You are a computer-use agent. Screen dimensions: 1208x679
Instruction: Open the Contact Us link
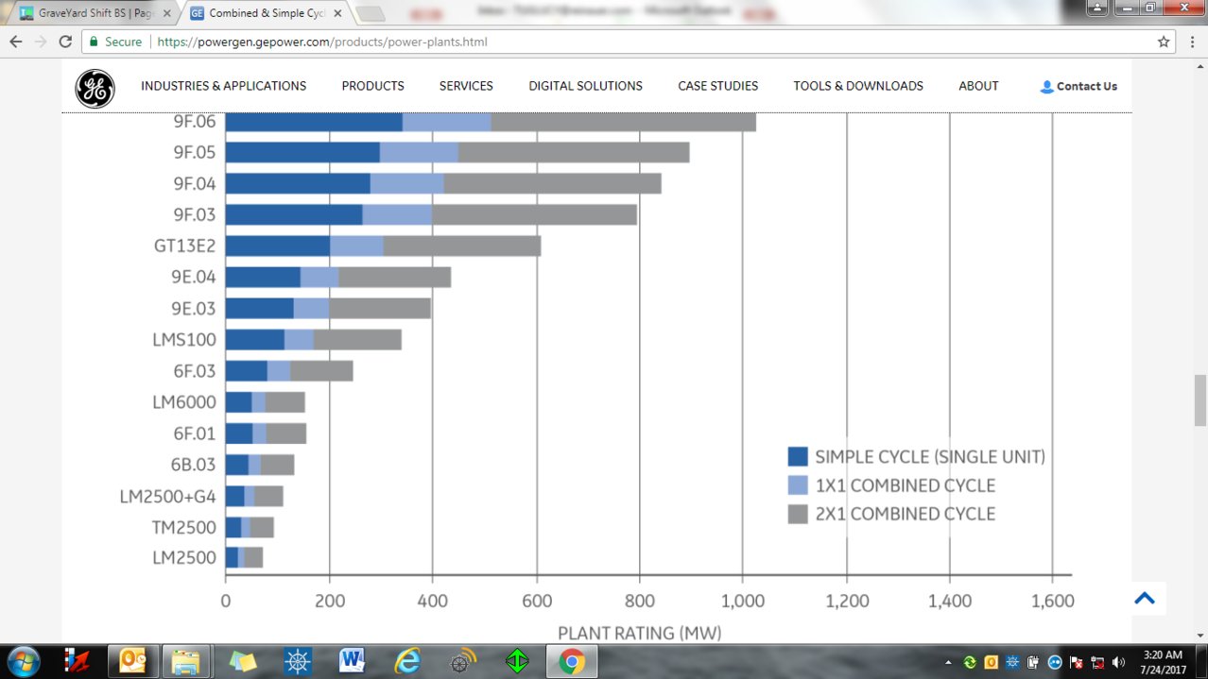coord(1079,86)
